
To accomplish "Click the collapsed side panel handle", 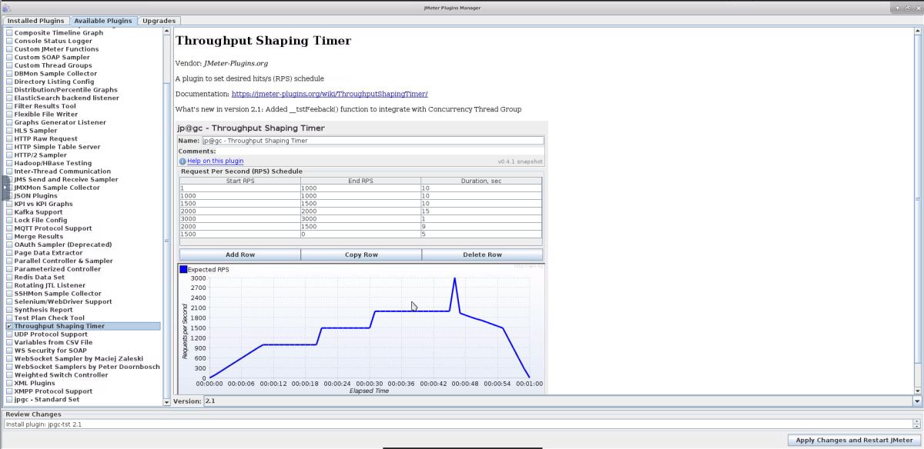I will click(x=4, y=188).
